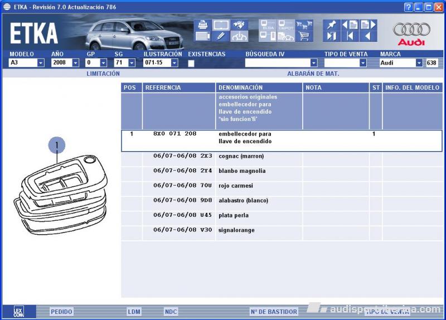The image size is (446, 320).
Task: Click the 638 field next to MARCA
Action: (432, 63)
